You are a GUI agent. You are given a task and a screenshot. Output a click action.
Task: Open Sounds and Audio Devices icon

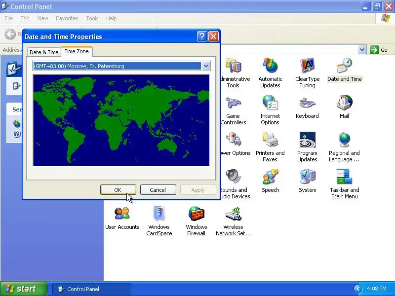(233, 177)
